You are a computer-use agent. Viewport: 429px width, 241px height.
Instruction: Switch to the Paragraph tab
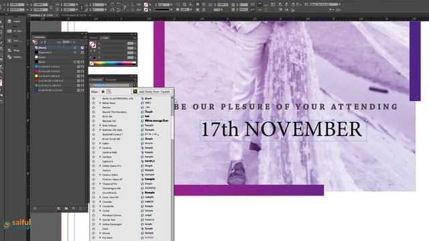[x=111, y=80]
